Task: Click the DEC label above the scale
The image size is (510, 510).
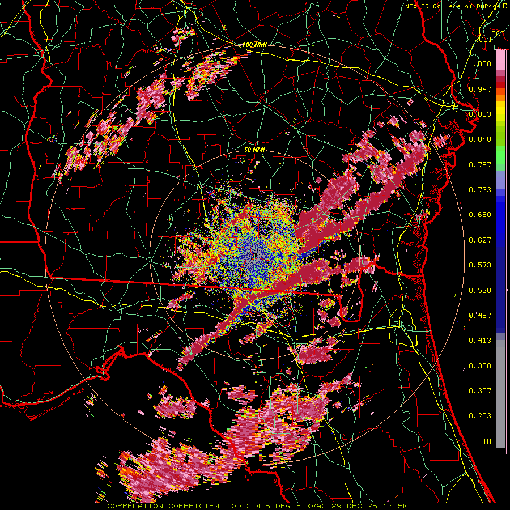Action: pos(498,34)
